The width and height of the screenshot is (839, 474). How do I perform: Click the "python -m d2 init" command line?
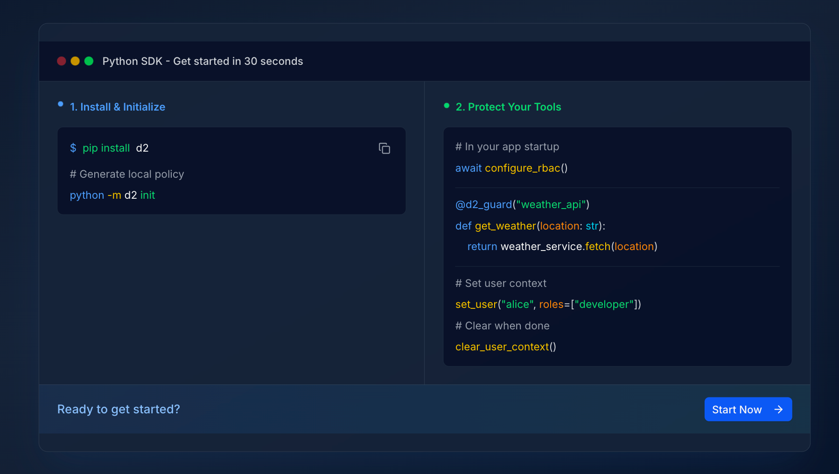click(112, 195)
